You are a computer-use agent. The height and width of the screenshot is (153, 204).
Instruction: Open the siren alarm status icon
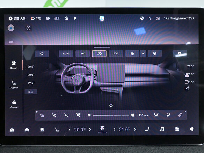point(67,18)
